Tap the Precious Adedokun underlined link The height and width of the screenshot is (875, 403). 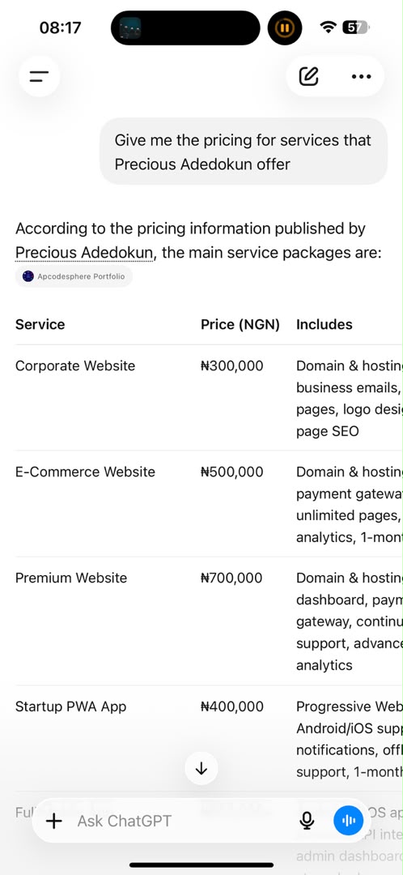(84, 253)
